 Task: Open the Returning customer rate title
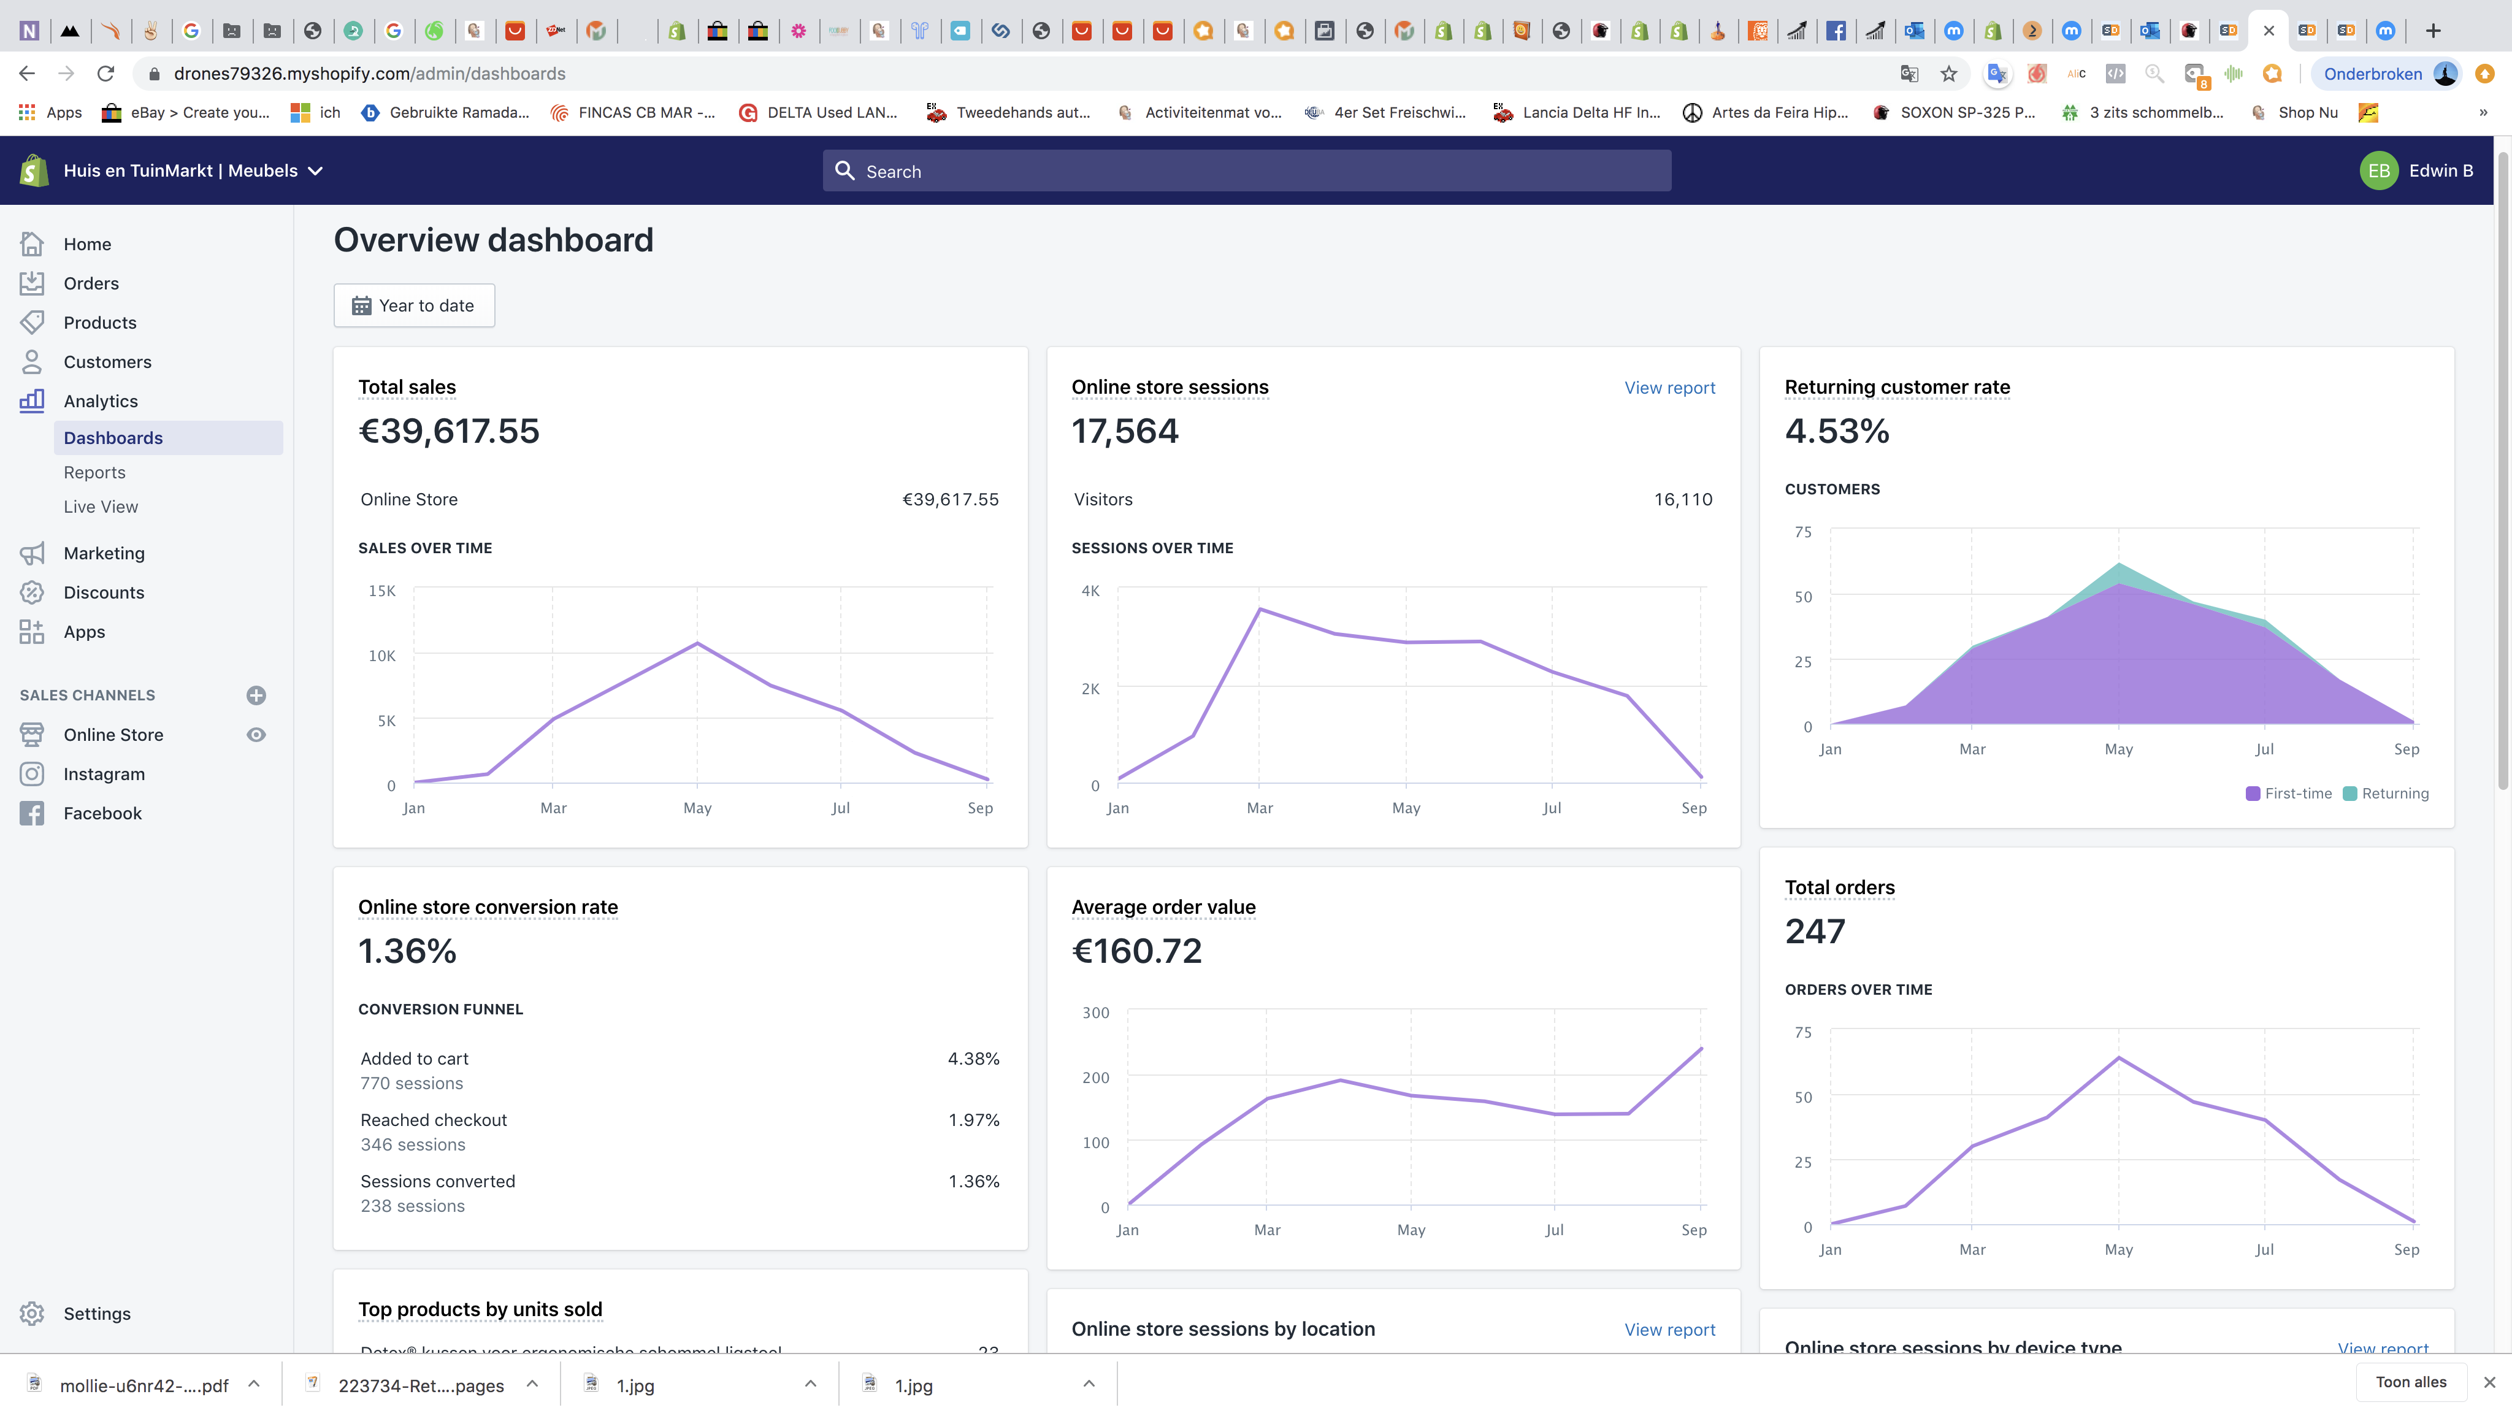1897,387
